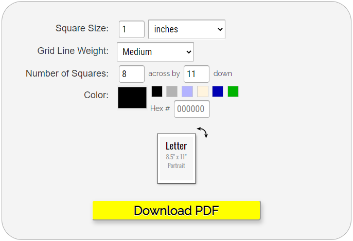
Task: Click the large current color preview box
Action: [132, 98]
